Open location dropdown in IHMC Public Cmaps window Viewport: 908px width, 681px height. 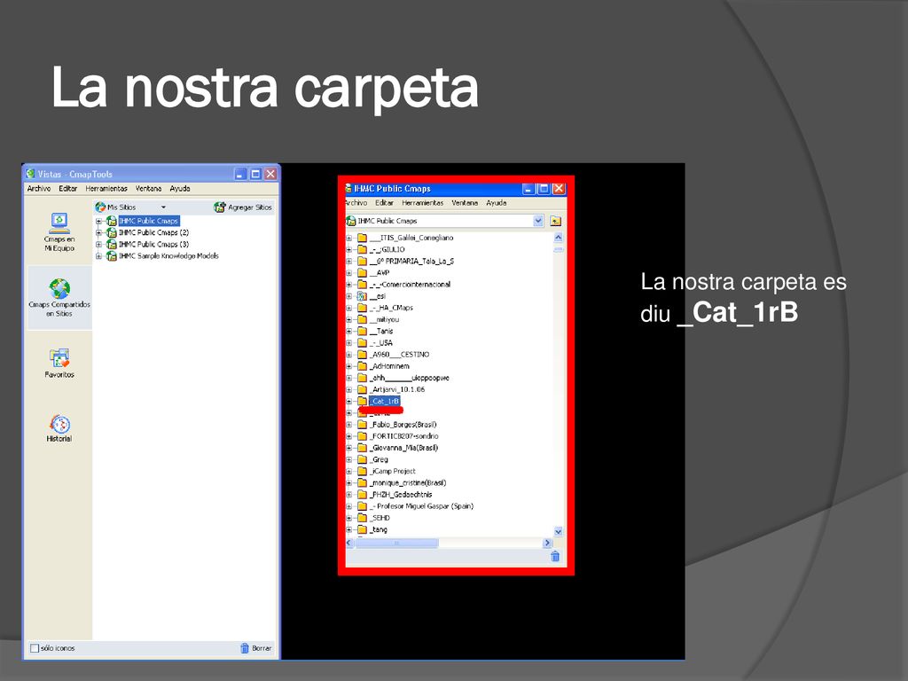(538, 221)
